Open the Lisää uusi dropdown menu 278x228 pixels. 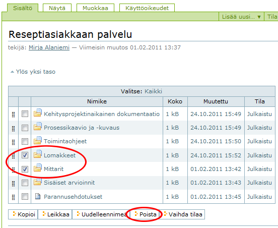pos(241,17)
